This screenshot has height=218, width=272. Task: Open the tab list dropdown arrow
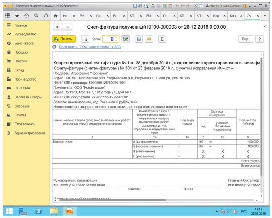[x=265, y=16]
